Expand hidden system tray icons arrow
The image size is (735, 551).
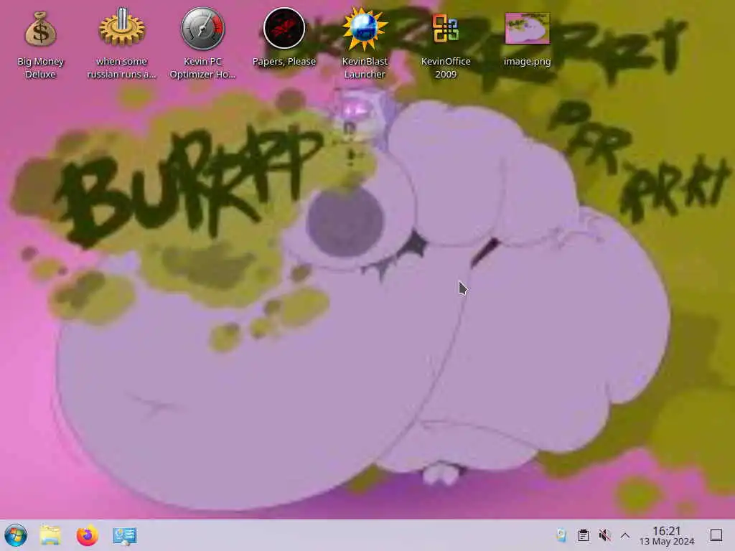click(x=625, y=535)
